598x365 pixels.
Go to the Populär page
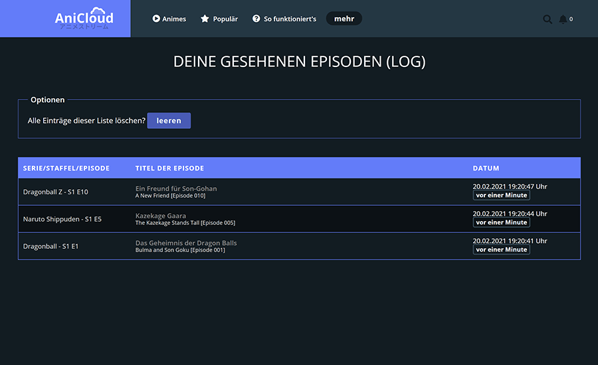tap(219, 19)
